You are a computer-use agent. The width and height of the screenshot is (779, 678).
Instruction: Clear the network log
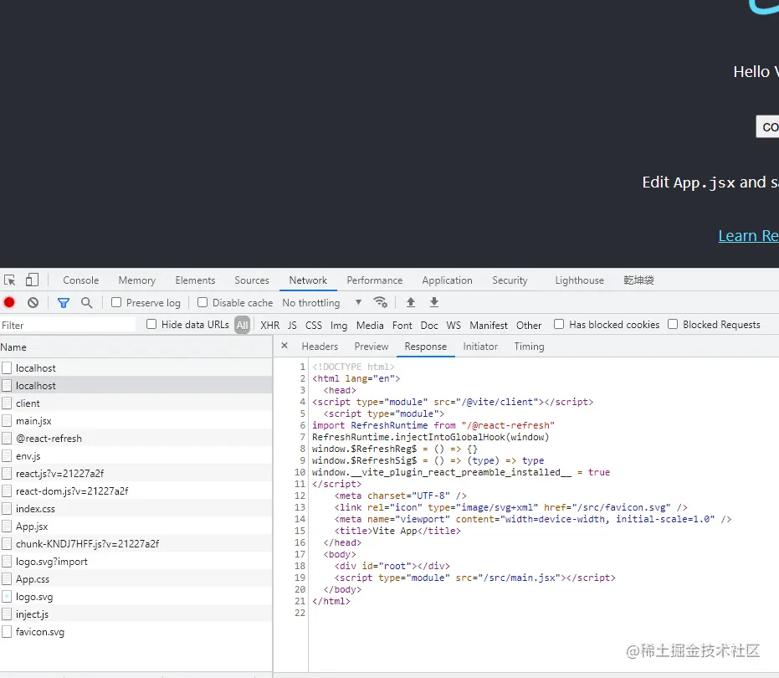click(33, 303)
